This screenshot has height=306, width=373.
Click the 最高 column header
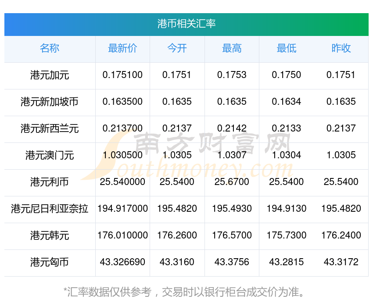pyautogui.click(x=232, y=48)
